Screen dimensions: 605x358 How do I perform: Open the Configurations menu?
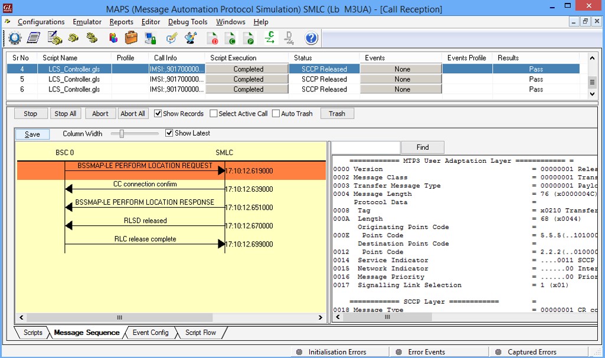(x=41, y=22)
